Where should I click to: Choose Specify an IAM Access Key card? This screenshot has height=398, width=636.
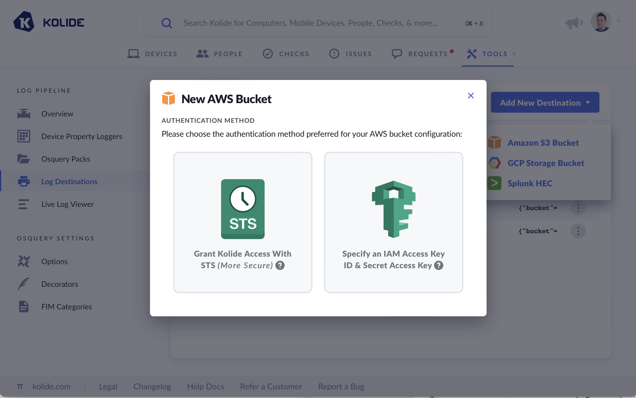click(393, 222)
